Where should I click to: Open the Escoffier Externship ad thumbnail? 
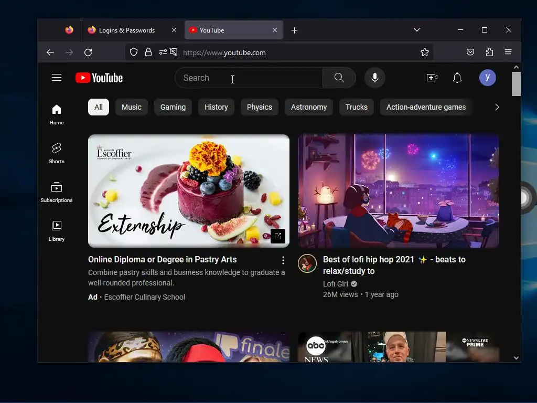(x=189, y=191)
